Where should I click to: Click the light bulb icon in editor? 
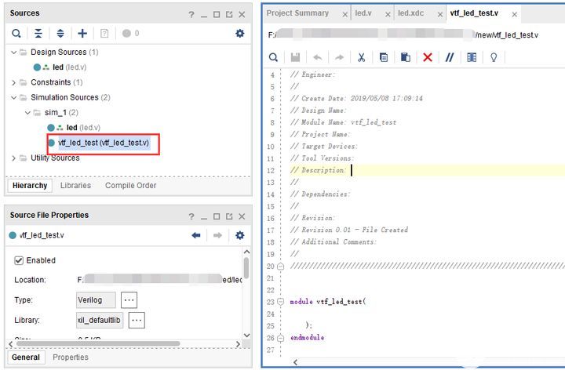tap(494, 57)
